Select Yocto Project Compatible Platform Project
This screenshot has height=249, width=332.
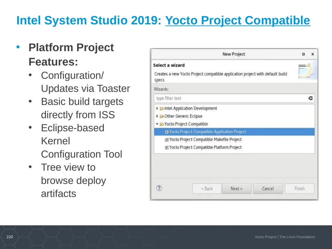[x=234, y=148]
